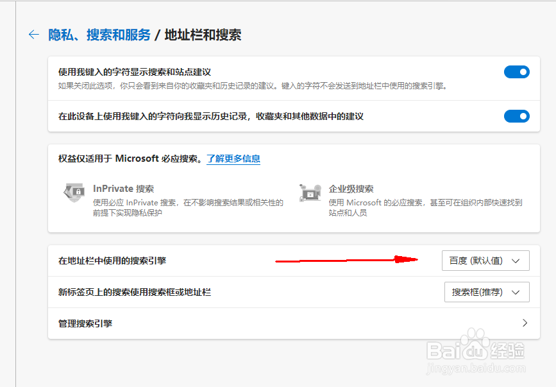Screen dimensions: 556x387
Task: Click the InPrivate 搜索 shield icon
Action: tap(74, 193)
